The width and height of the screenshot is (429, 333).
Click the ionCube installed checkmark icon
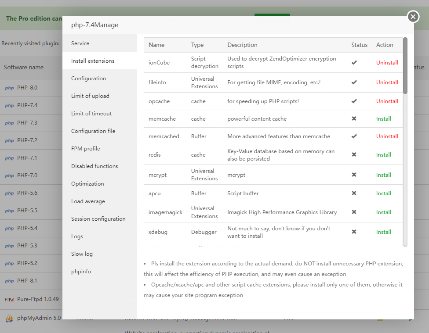[x=354, y=63]
